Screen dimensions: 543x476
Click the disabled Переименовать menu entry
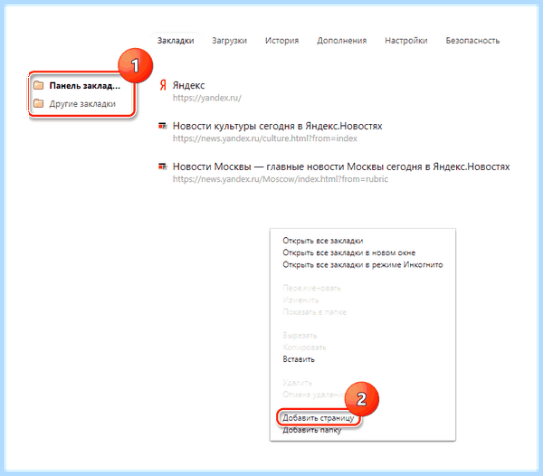[311, 288]
